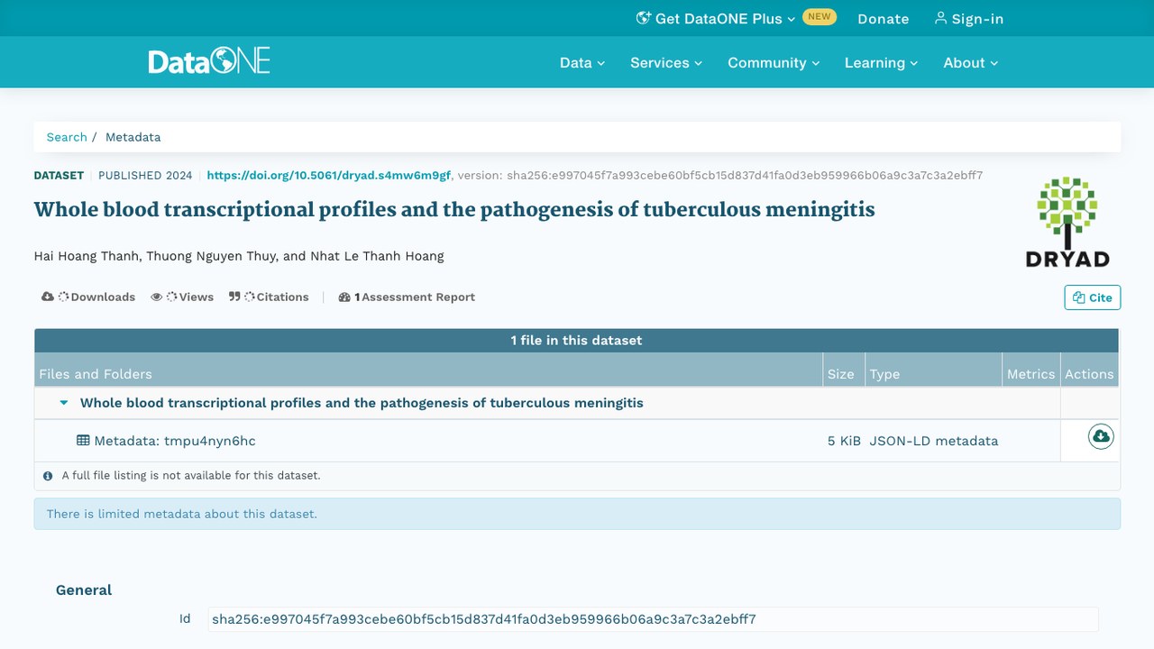The height and width of the screenshot is (649, 1154).
Task: Expand the Community menu
Action: coord(774,63)
